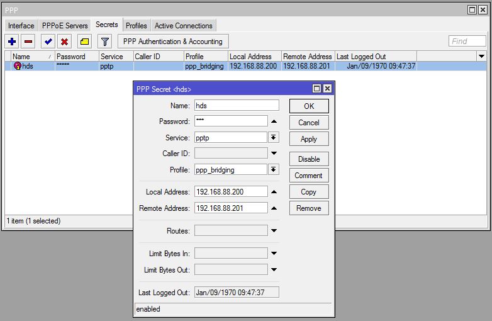Open PPP Authentication & Accounting
This screenshot has height=321, width=492.
coord(173,42)
